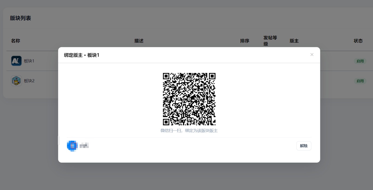Screen dimensions: 373x190
Task: Click the WeChat binding QR code
Action: [x=189, y=99]
